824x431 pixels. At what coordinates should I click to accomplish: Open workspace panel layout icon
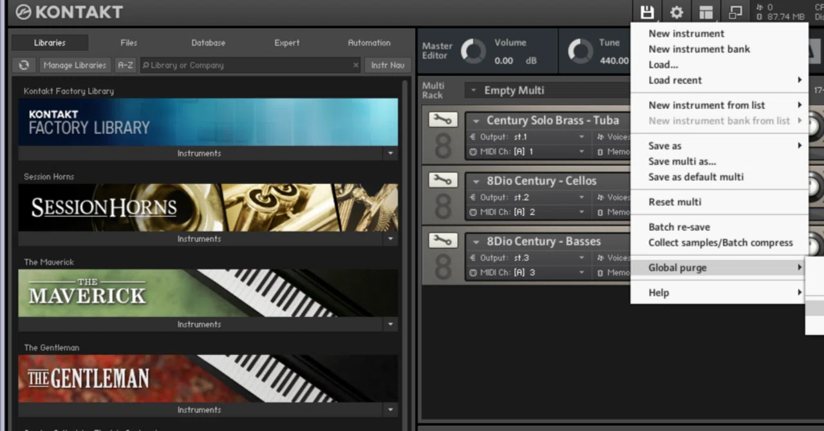tap(706, 12)
